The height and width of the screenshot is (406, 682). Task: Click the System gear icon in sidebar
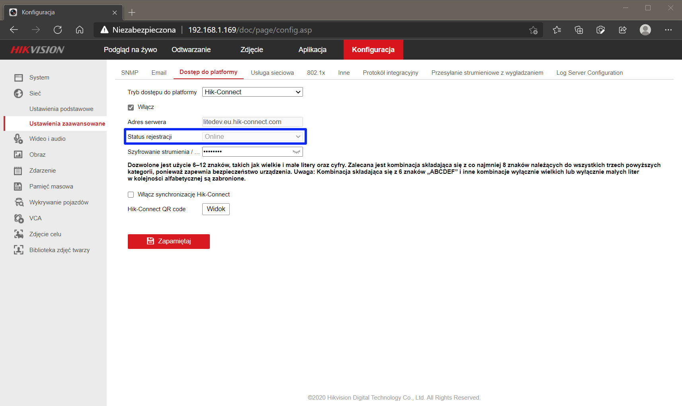[x=18, y=78]
